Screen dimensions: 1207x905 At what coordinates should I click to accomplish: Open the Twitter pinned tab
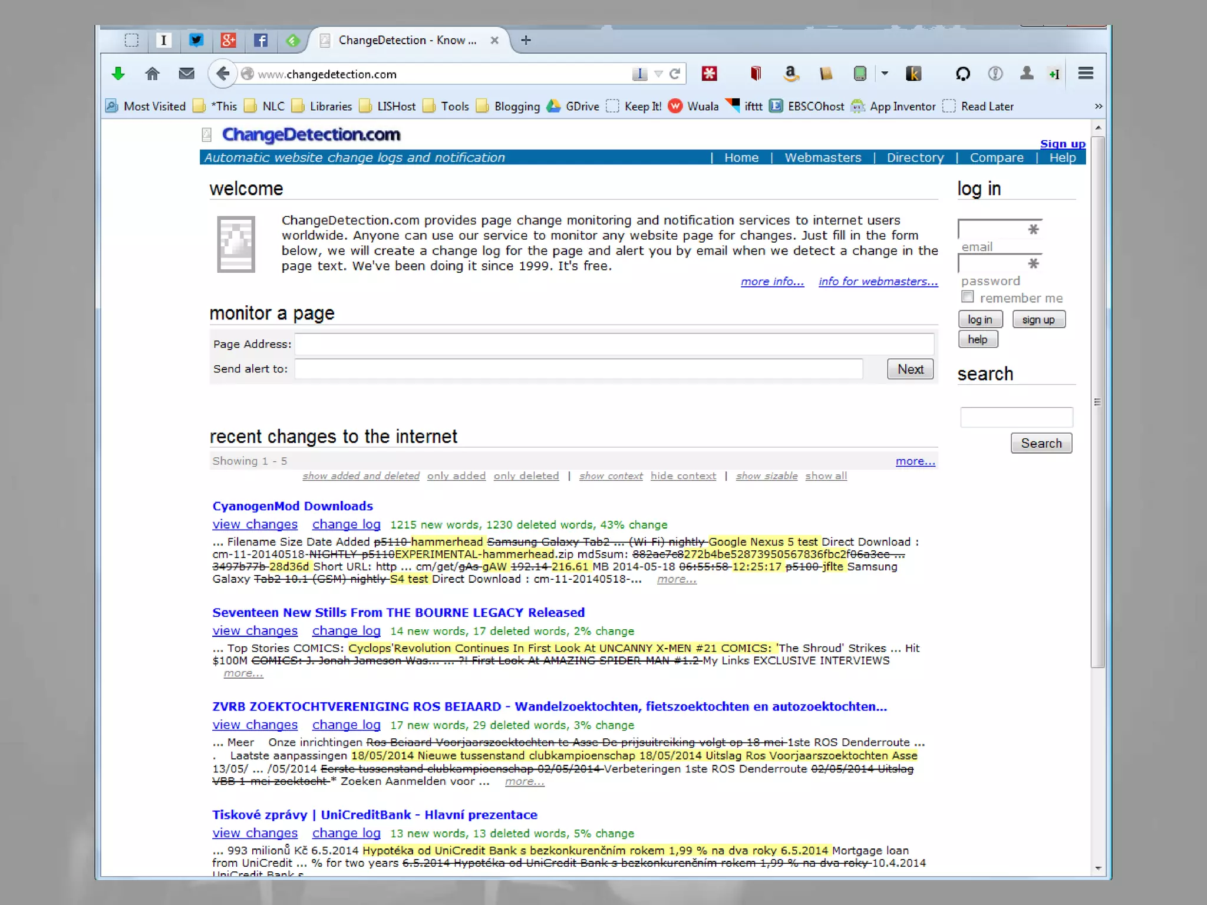click(x=196, y=40)
